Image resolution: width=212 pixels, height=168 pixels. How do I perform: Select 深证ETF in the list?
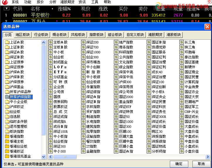125,107
